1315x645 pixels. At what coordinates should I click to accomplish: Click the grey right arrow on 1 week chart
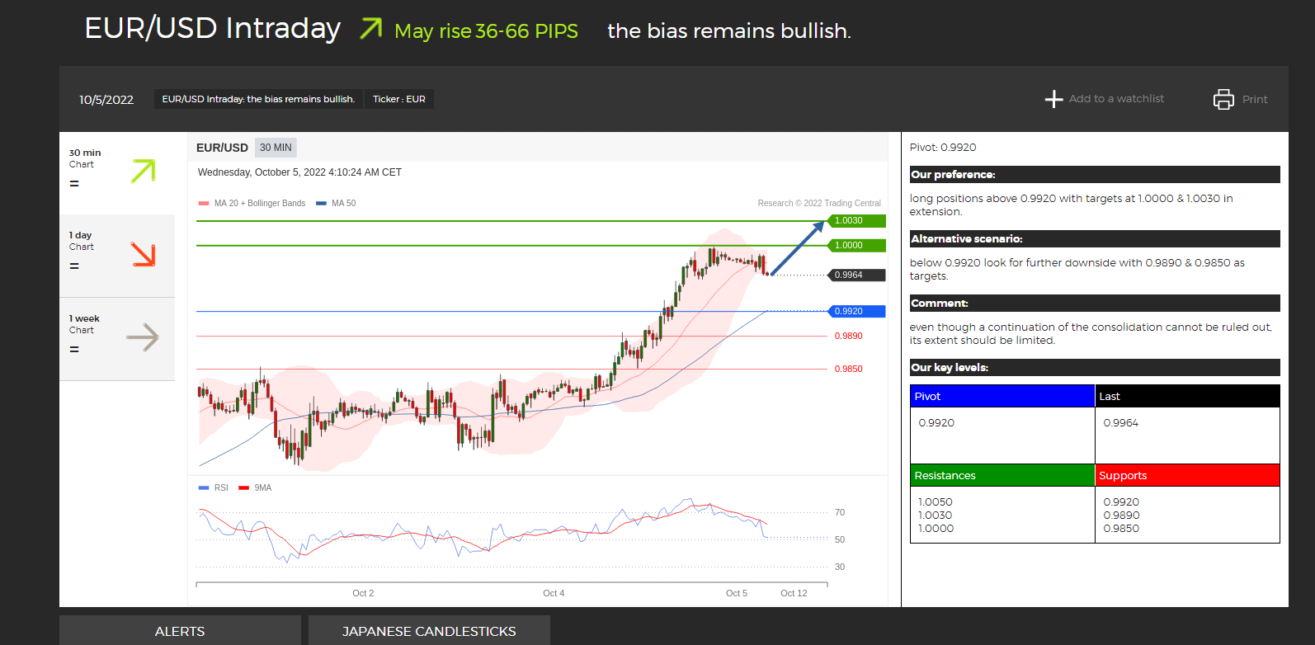point(143,337)
